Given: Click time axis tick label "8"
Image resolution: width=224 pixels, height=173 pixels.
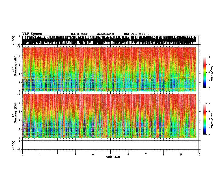Looking at the screenshot, I should (x=163, y=154).
